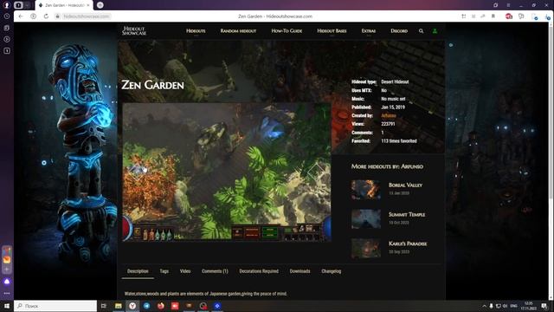Open File Explorer from the taskbar
554x312 pixels.
(x=119, y=306)
